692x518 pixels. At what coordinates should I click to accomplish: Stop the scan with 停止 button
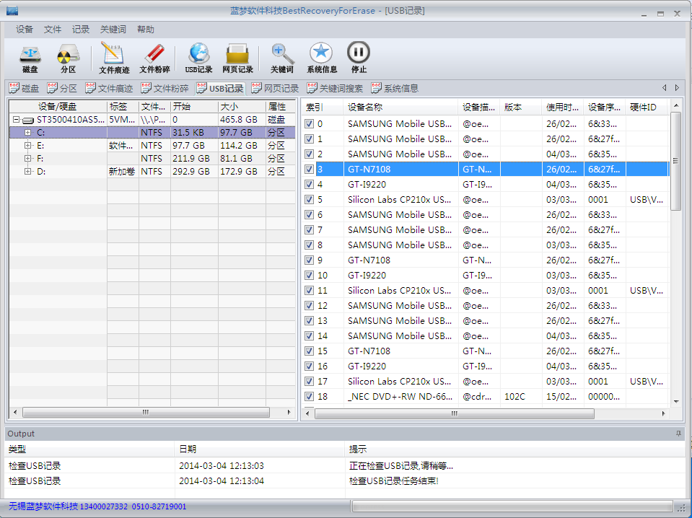coord(359,58)
